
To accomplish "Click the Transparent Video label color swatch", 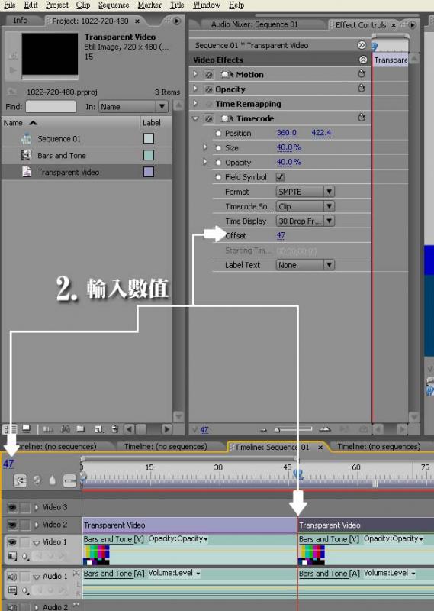I will click(x=149, y=172).
